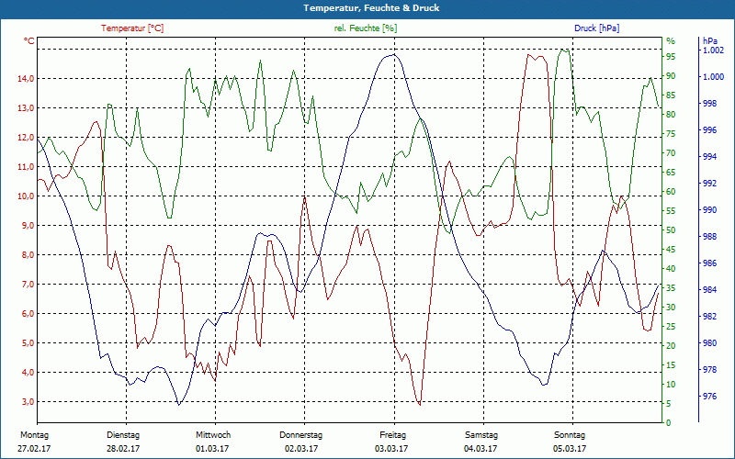The height and width of the screenshot is (459, 735).
Task: Click the green '50' humidity axis value
Action: [x=671, y=230]
